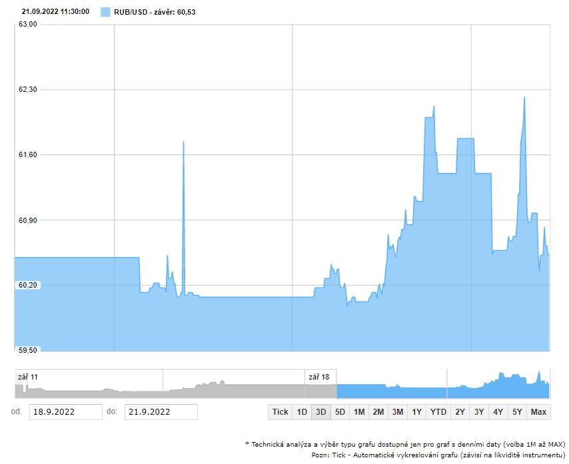Image resolution: width=569 pixels, height=464 pixels.
Task: Select the 3D time range
Action: pos(321,412)
